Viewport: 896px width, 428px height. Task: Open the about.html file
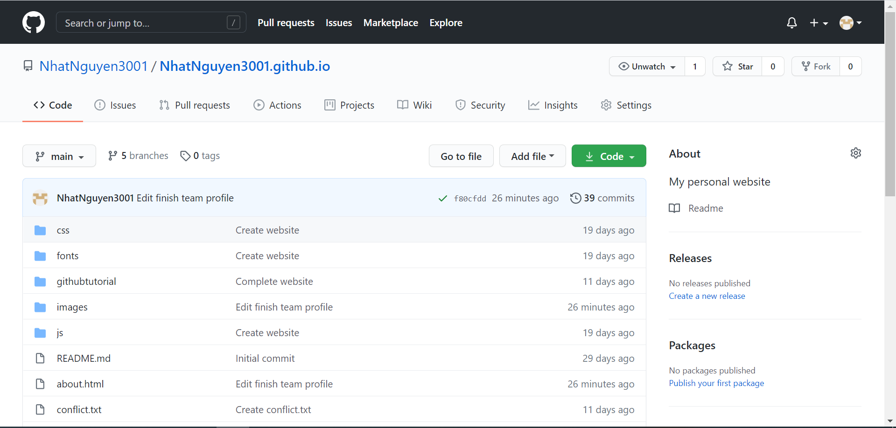[80, 384]
